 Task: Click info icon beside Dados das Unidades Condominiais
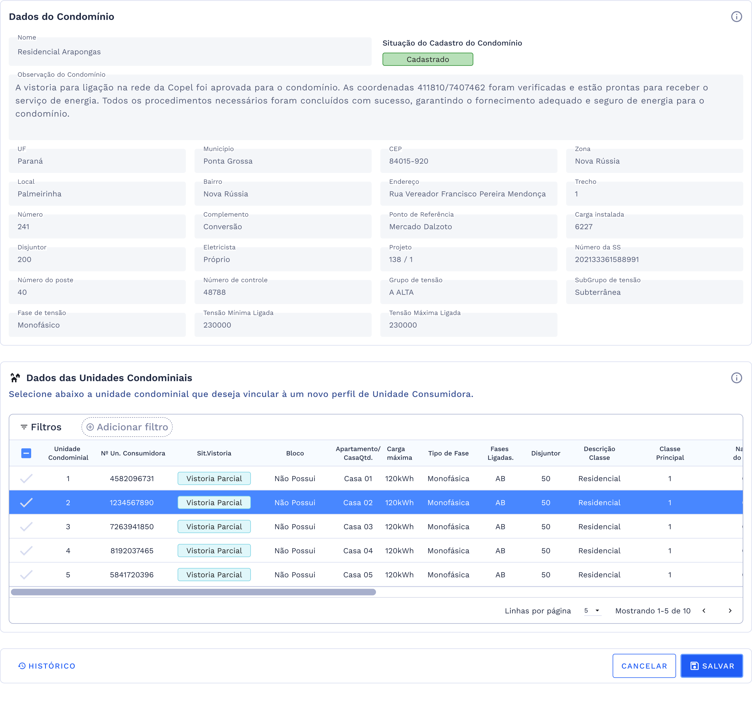click(736, 378)
